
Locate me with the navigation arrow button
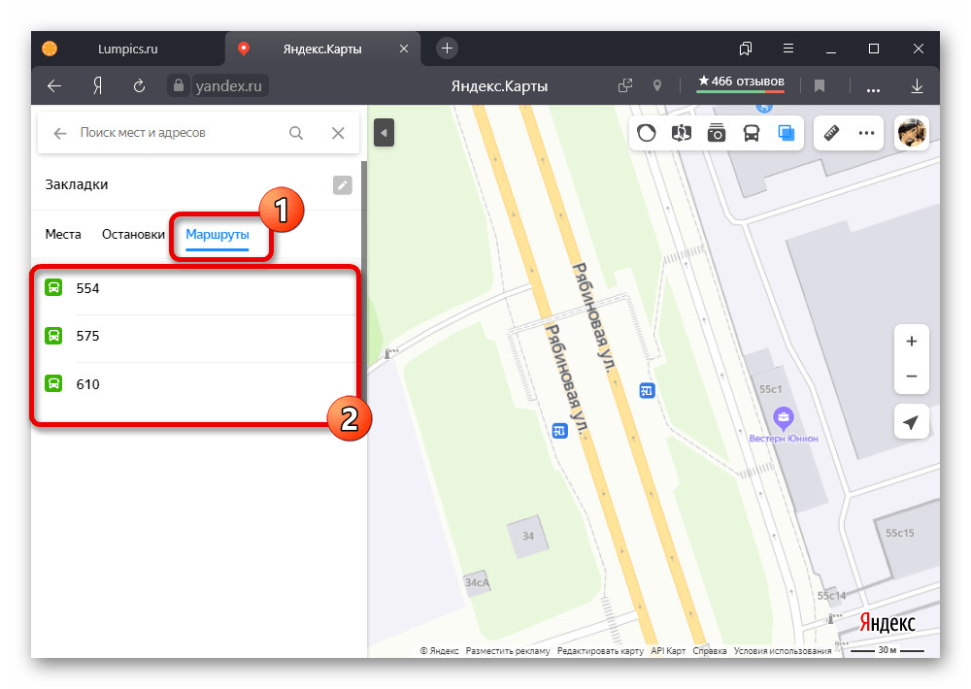coord(911,422)
